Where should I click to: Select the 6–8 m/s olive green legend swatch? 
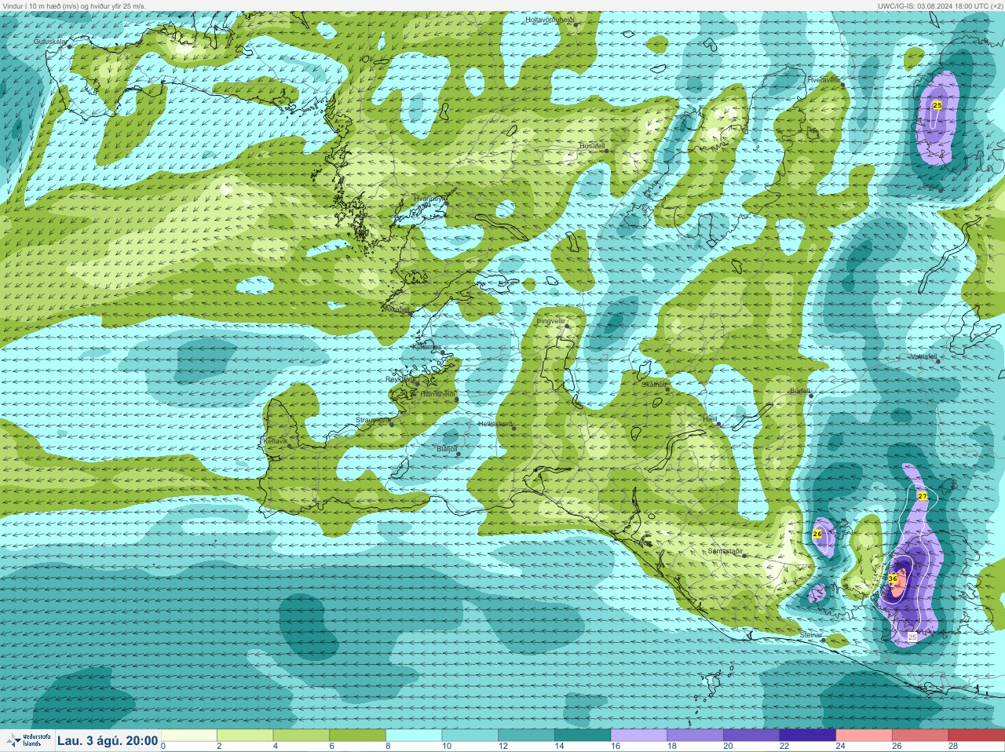[357, 736]
